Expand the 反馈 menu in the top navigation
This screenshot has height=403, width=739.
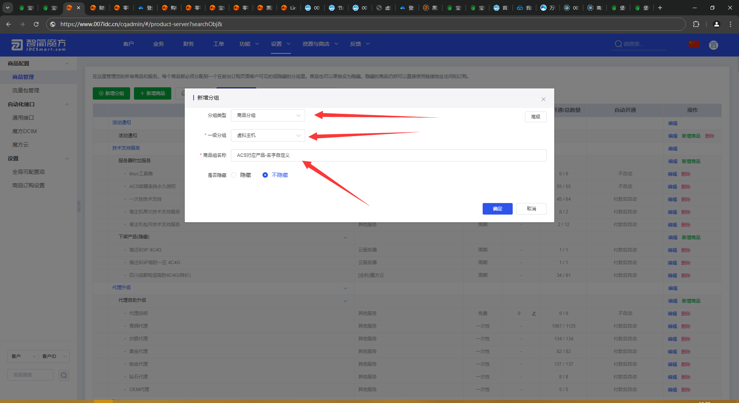pos(360,44)
